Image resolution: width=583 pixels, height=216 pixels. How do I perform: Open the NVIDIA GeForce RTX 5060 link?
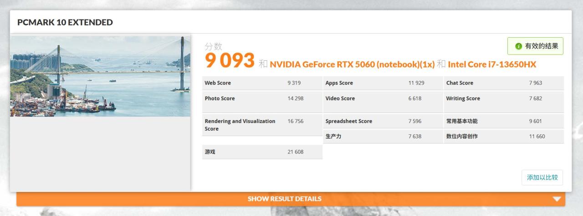352,64
